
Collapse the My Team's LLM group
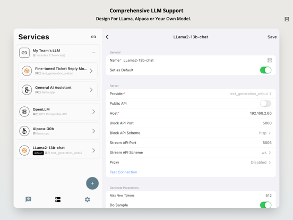pos(94,53)
